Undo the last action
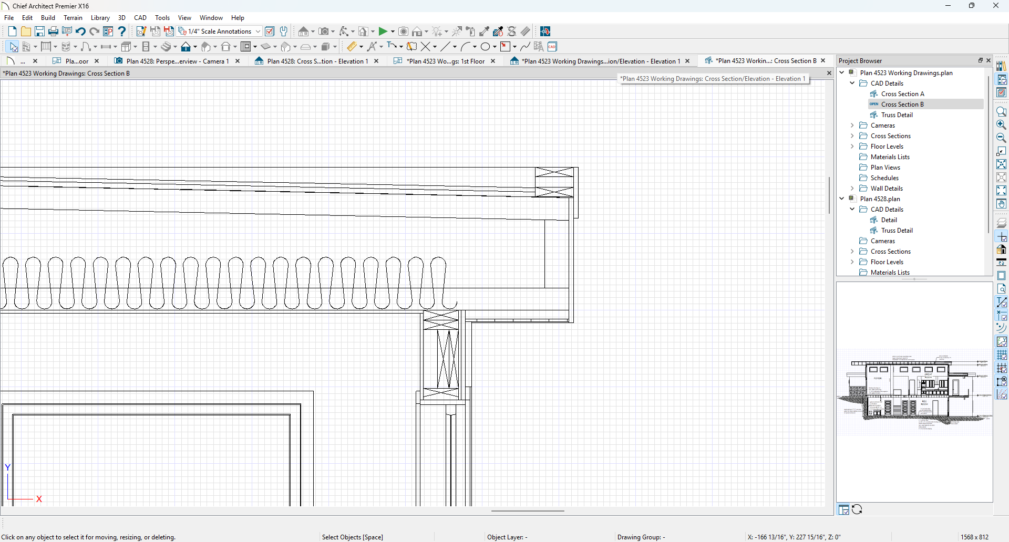Image resolution: width=1009 pixels, height=542 pixels. 80,32
